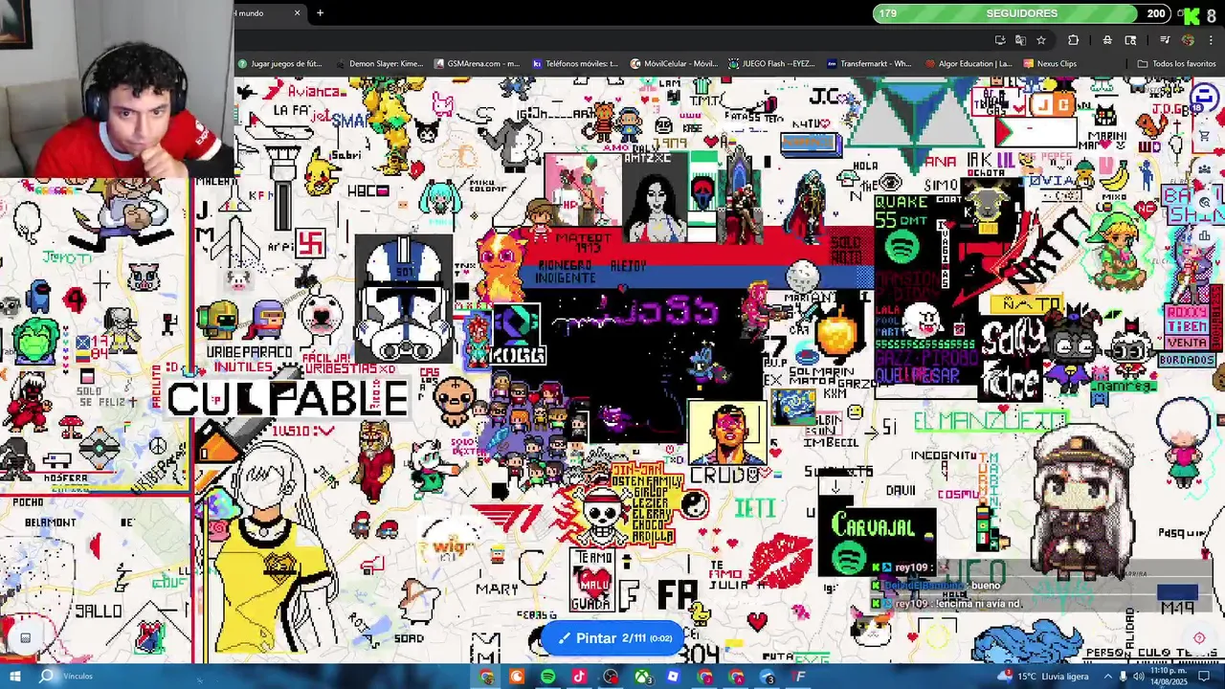Viewport: 1225px width, 689px height.
Task: Open the last taskbar icon with letter F
Action: click(799, 678)
